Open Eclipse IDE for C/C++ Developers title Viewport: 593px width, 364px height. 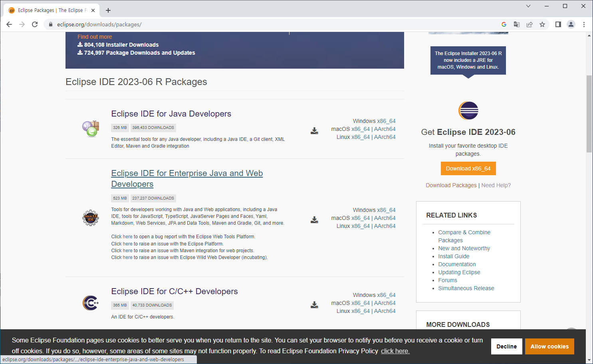click(175, 291)
